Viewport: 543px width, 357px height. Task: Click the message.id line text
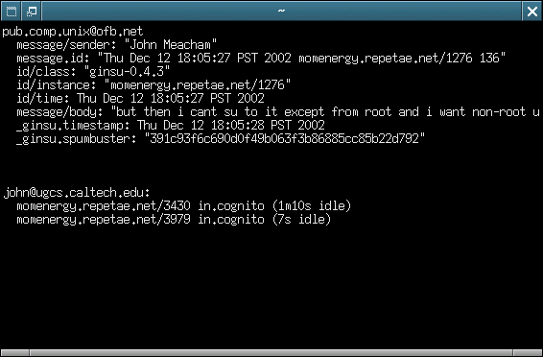point(261,59)
